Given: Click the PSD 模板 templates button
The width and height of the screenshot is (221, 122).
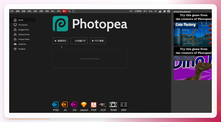Looking at the screenshot, I should (98, 41).
